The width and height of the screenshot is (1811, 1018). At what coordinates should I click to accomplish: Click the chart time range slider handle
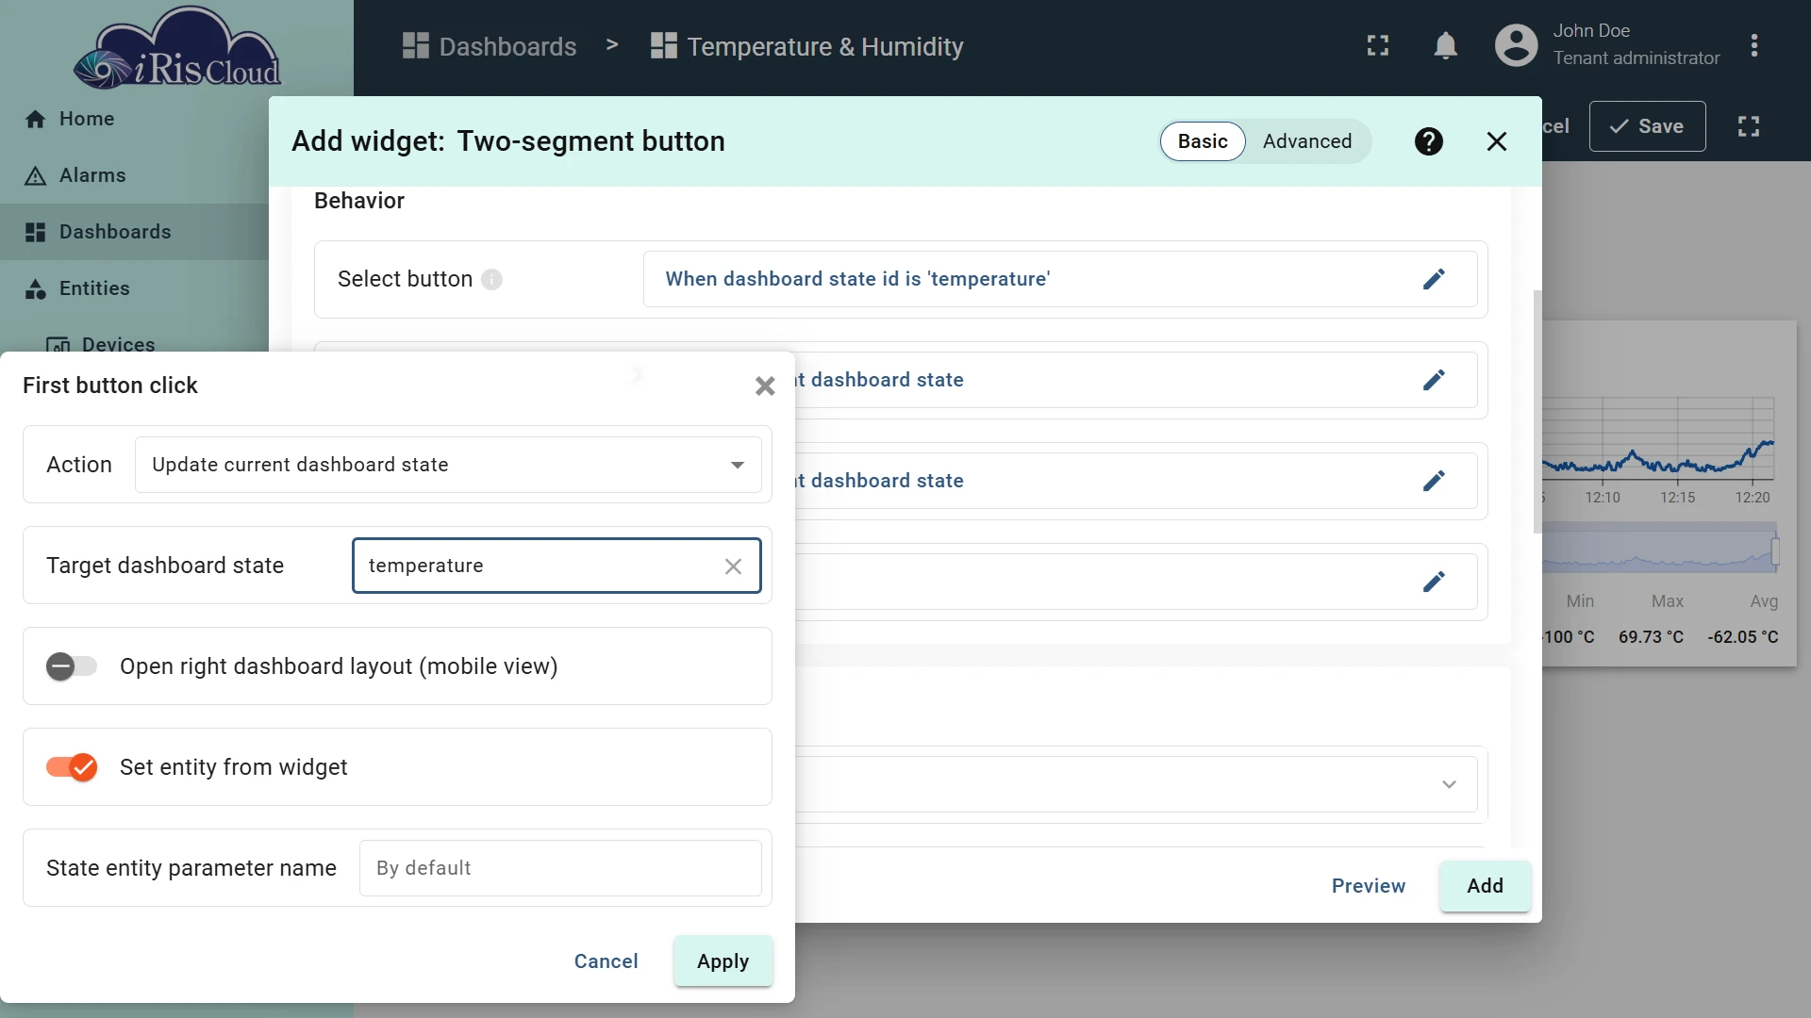coord(1775,550)
